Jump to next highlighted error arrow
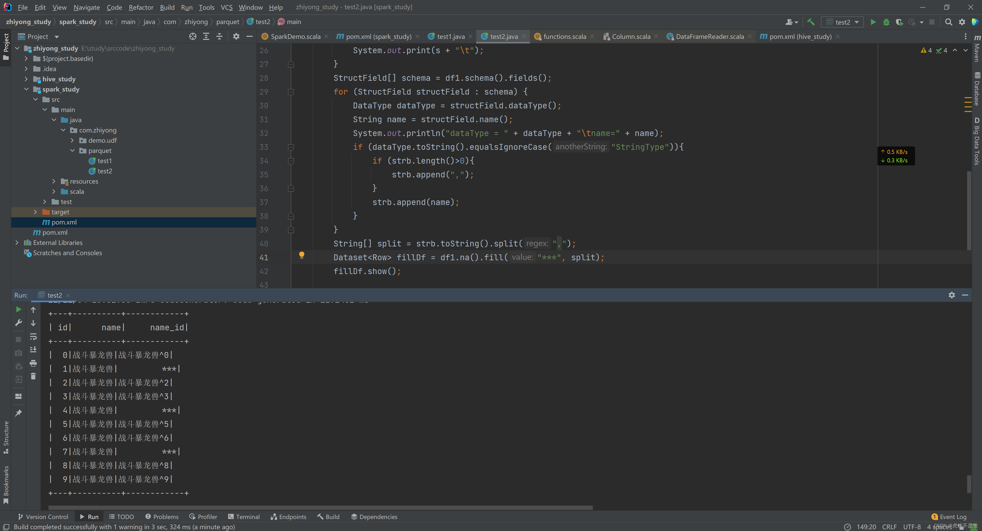 coord(965,50)
